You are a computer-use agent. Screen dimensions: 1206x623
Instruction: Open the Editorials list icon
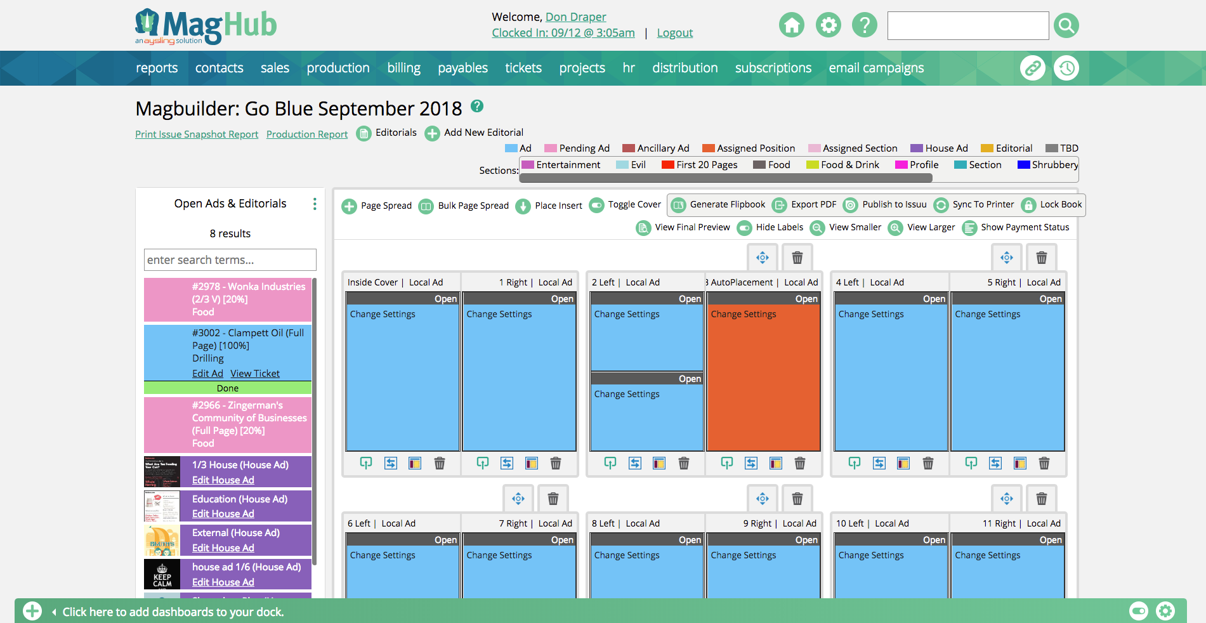click(x=364, y=134)
